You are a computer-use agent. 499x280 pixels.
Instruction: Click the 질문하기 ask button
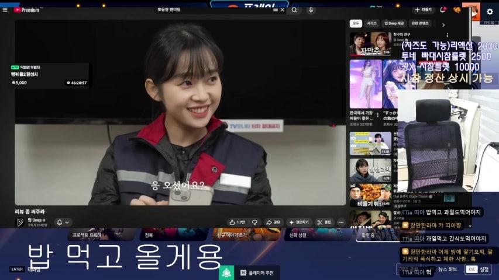(x=299, y=222)
